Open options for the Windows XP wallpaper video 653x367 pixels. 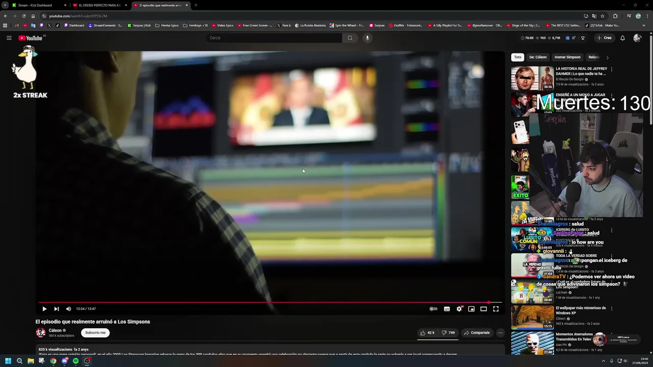coord(612,308)
